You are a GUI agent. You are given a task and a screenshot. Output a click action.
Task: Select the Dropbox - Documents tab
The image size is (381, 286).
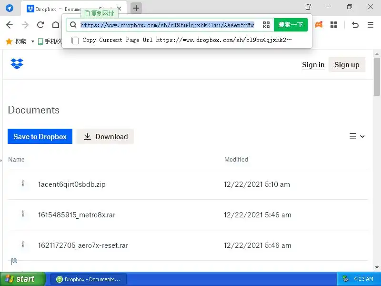(74, 9)
